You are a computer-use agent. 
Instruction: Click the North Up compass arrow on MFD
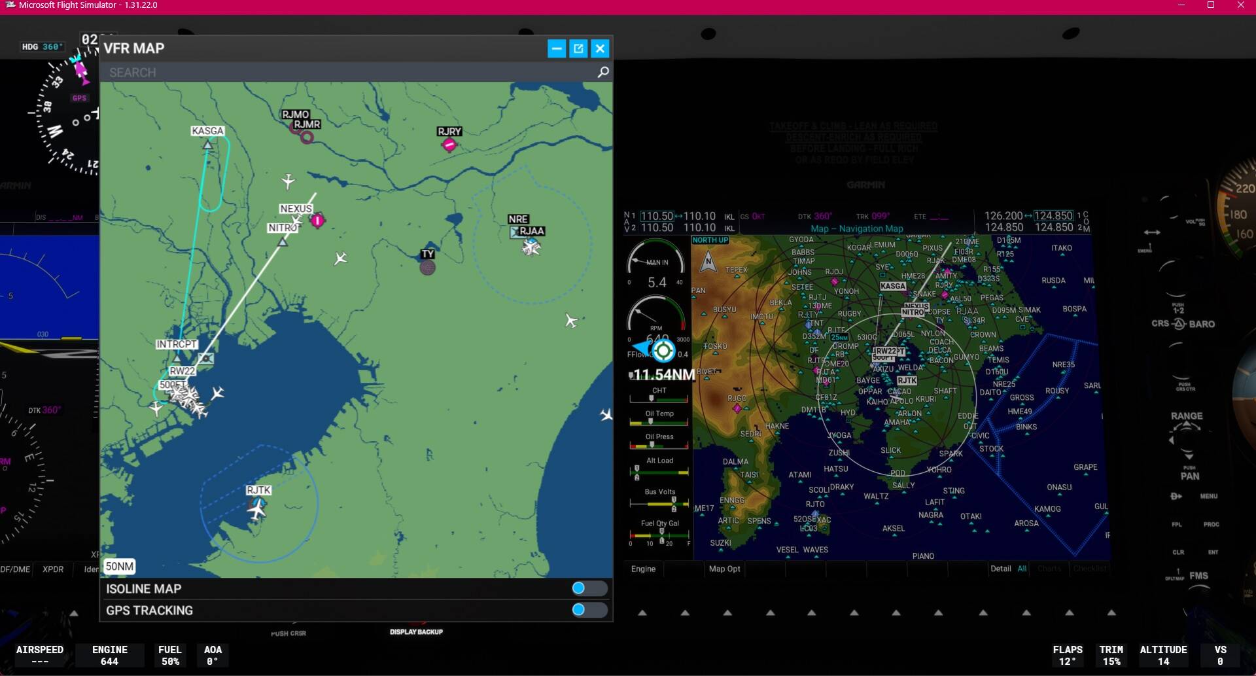click(708, 262)
